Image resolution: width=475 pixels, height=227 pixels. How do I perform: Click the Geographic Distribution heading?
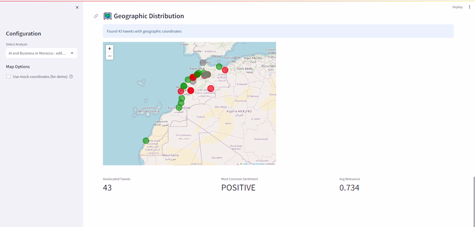pyautogui.click(x=149, y=16)
